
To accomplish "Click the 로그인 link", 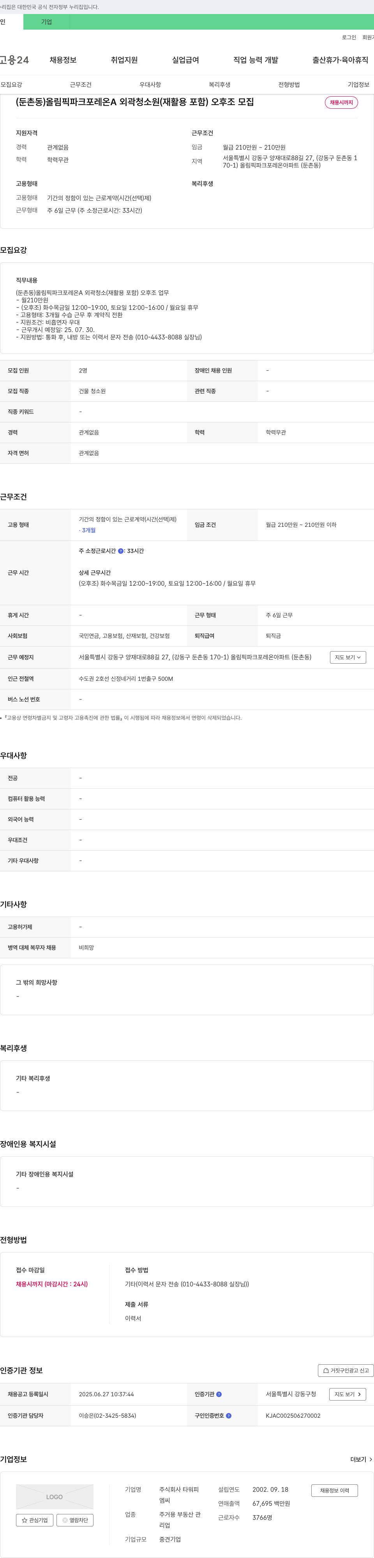I will (x=349, y=37).
